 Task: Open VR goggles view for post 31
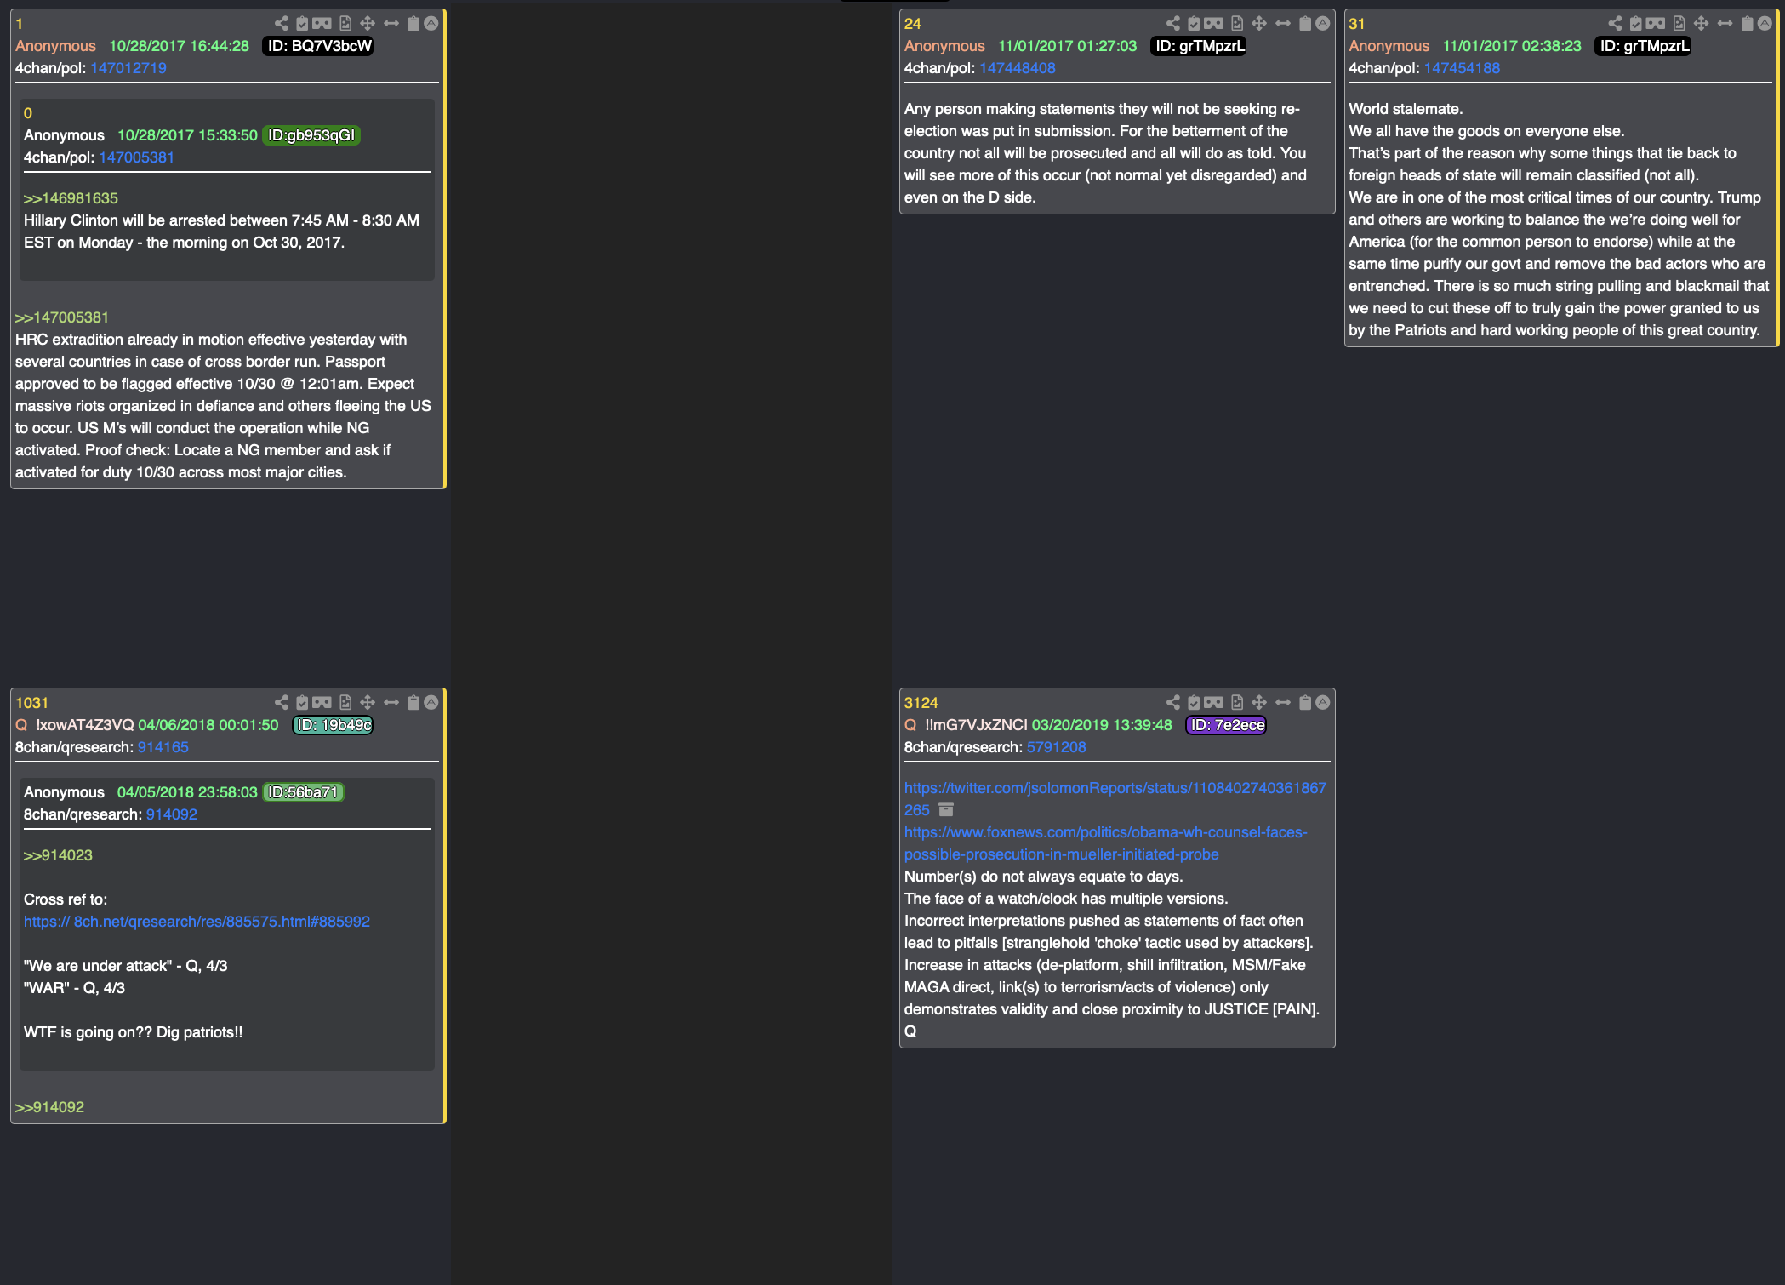[1655, 23]
